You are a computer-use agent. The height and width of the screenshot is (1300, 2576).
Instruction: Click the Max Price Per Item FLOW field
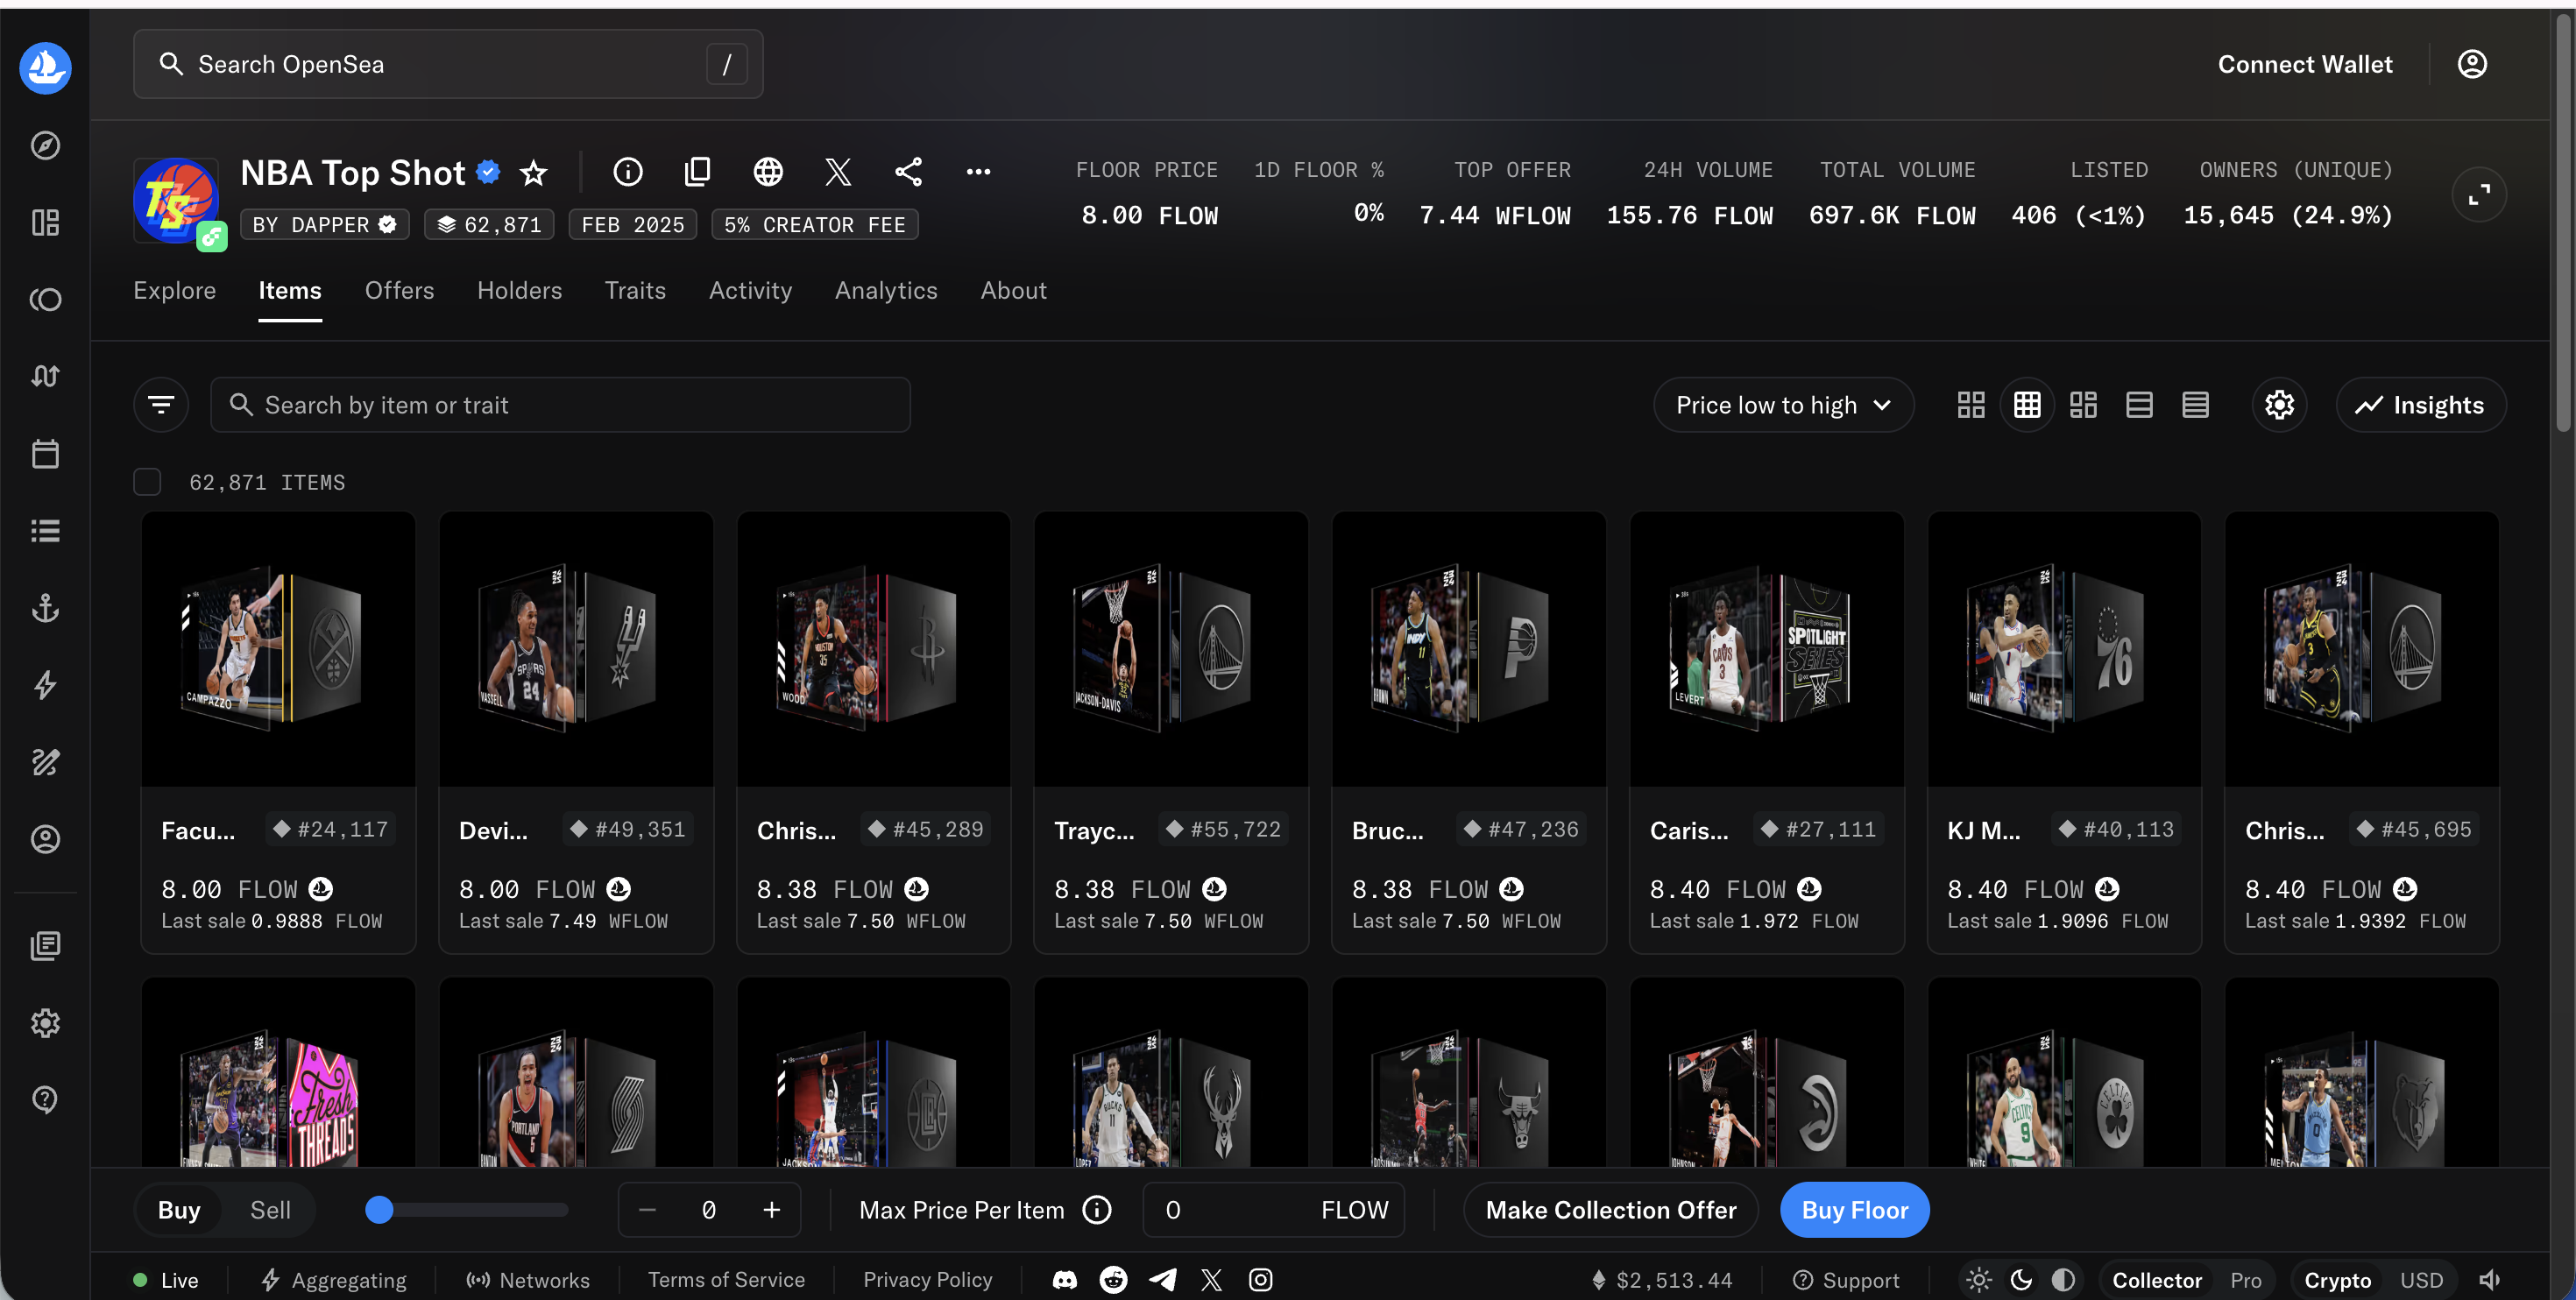[1273, 1210]
